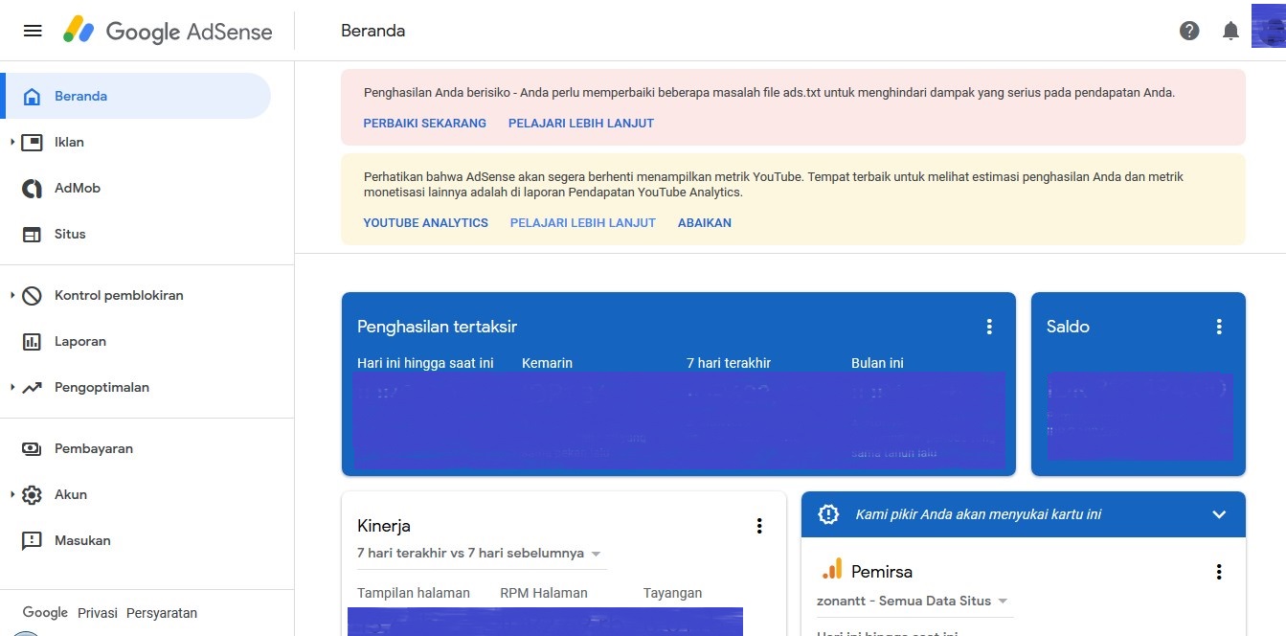Open Pemirsa card three-dot menu
1286x636 pixels.
(x=1219, y=572)
